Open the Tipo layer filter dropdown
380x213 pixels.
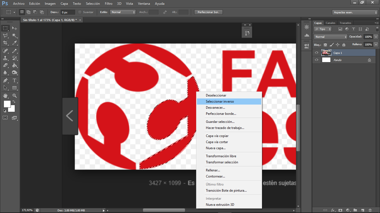(323, 29)
